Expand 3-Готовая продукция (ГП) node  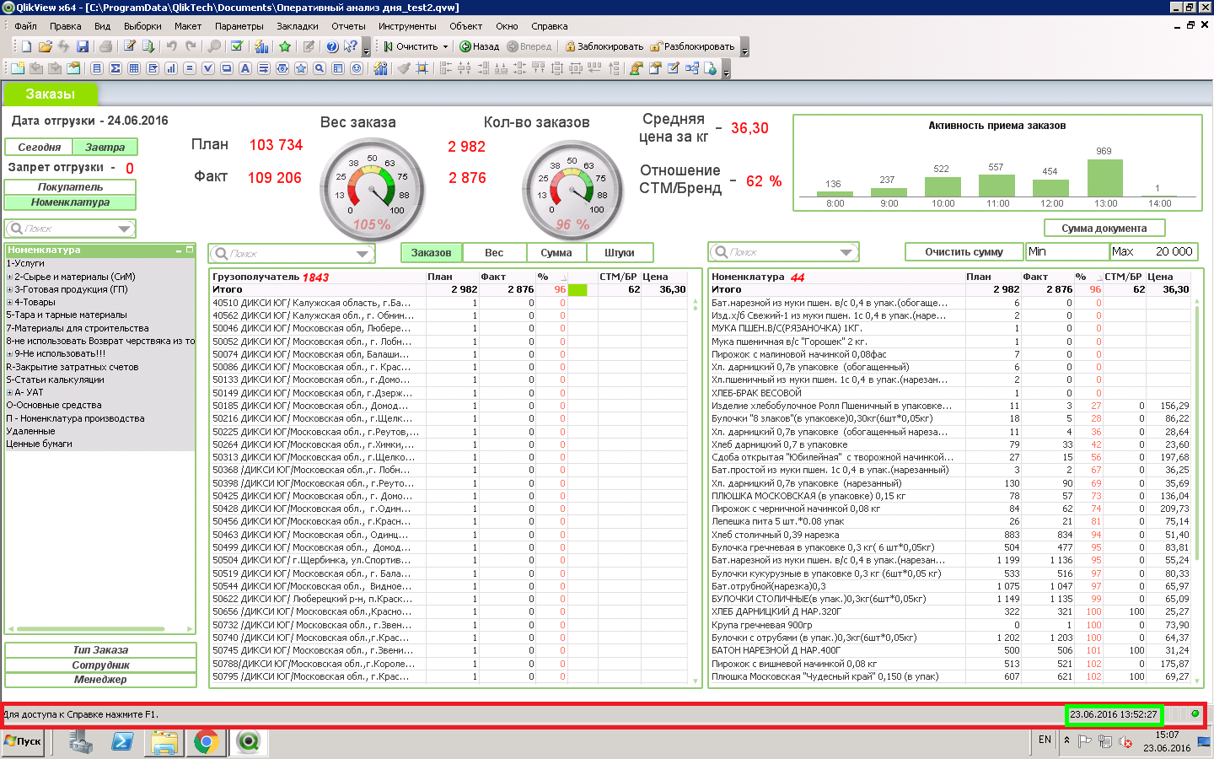click(x=9, y=289)
